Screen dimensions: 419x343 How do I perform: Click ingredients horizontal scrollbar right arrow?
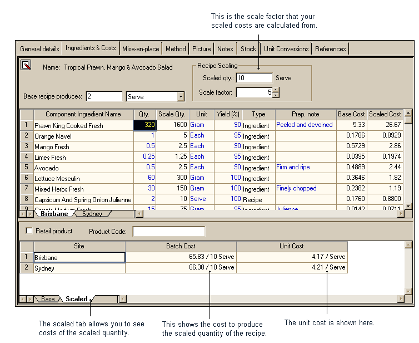(401, 214)
